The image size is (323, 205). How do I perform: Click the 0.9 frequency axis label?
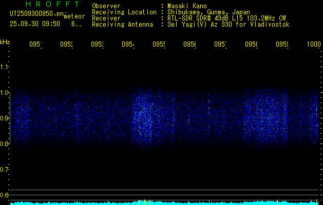(x=4, y=118)
